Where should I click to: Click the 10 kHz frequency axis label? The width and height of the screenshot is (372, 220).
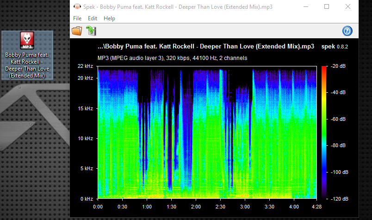point(86,138)
